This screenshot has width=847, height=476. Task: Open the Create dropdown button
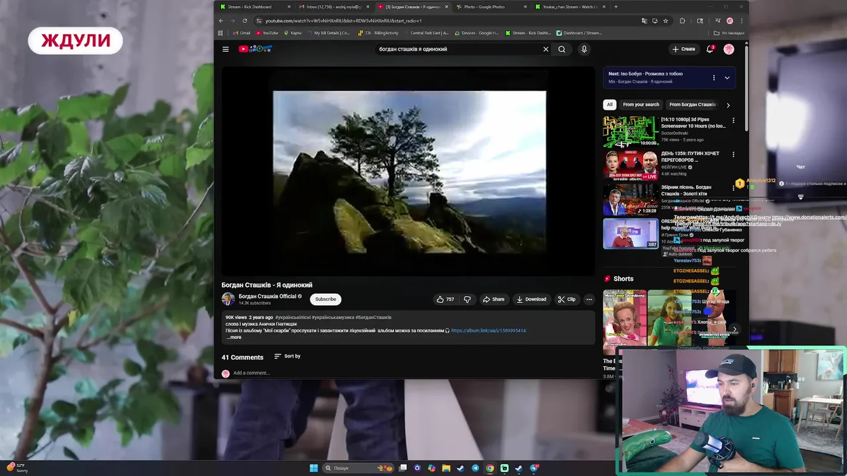684,49
